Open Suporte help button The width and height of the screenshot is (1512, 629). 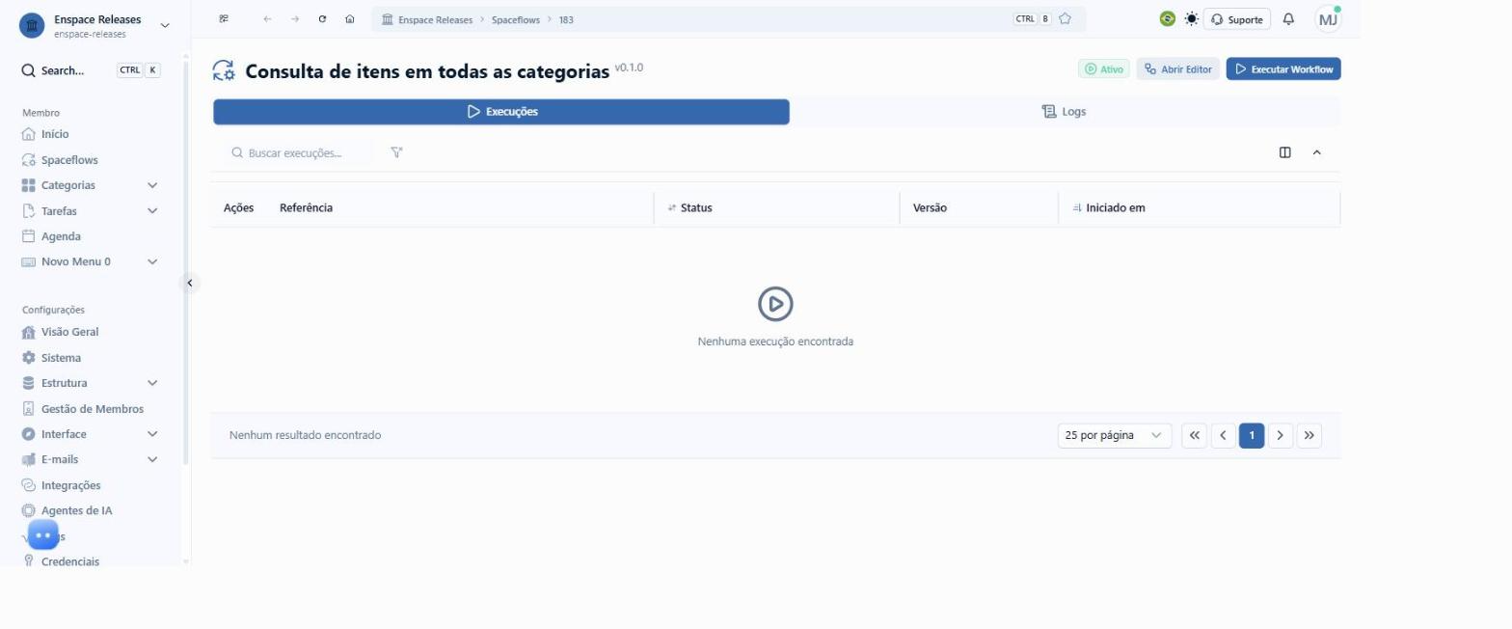point(1238,19)
